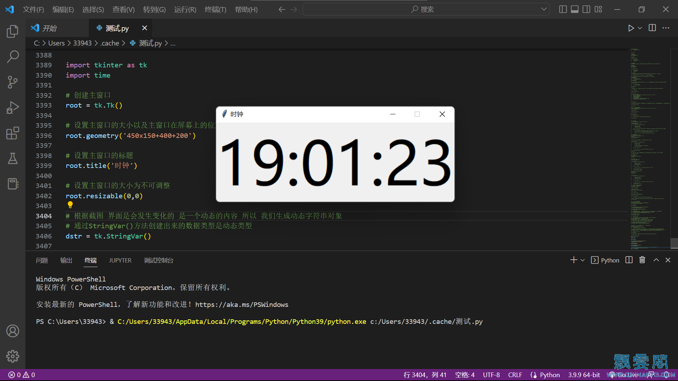
Task: Close the terminal panel
Action: click(668, 260)
